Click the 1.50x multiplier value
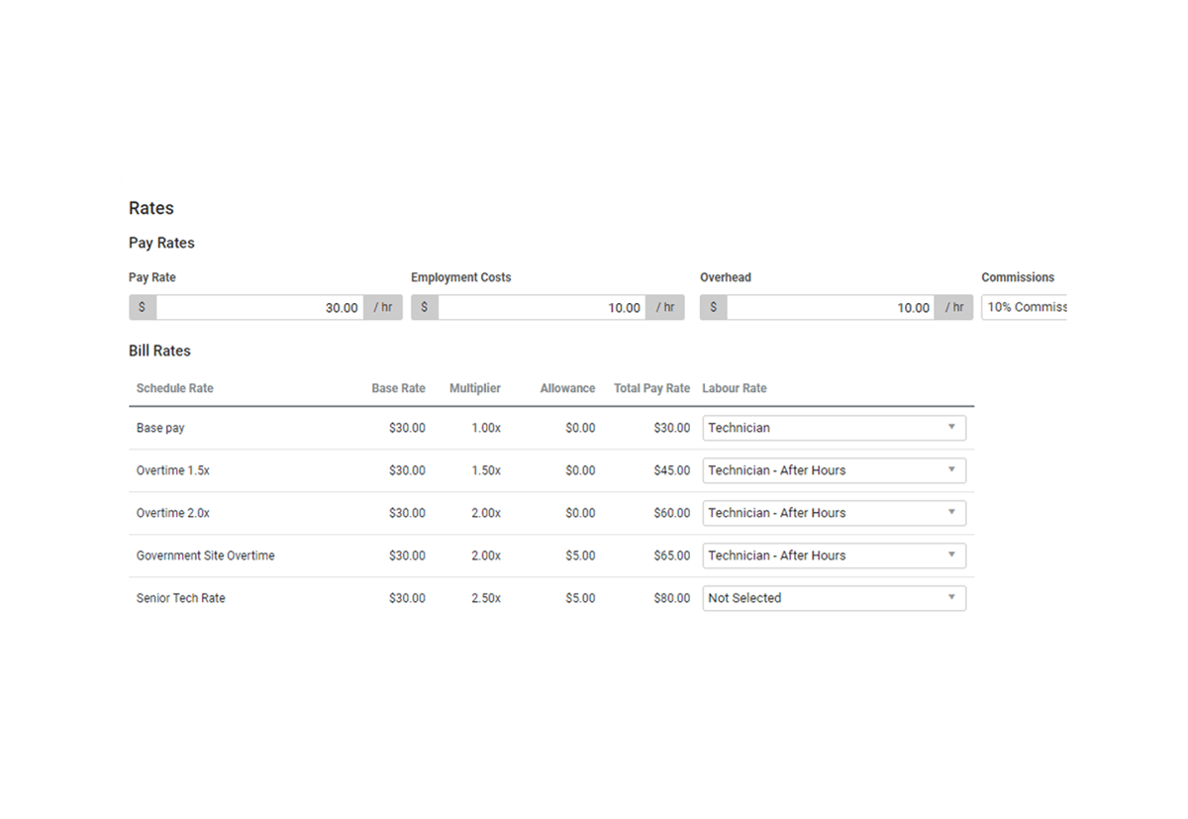 coord(485,470)
